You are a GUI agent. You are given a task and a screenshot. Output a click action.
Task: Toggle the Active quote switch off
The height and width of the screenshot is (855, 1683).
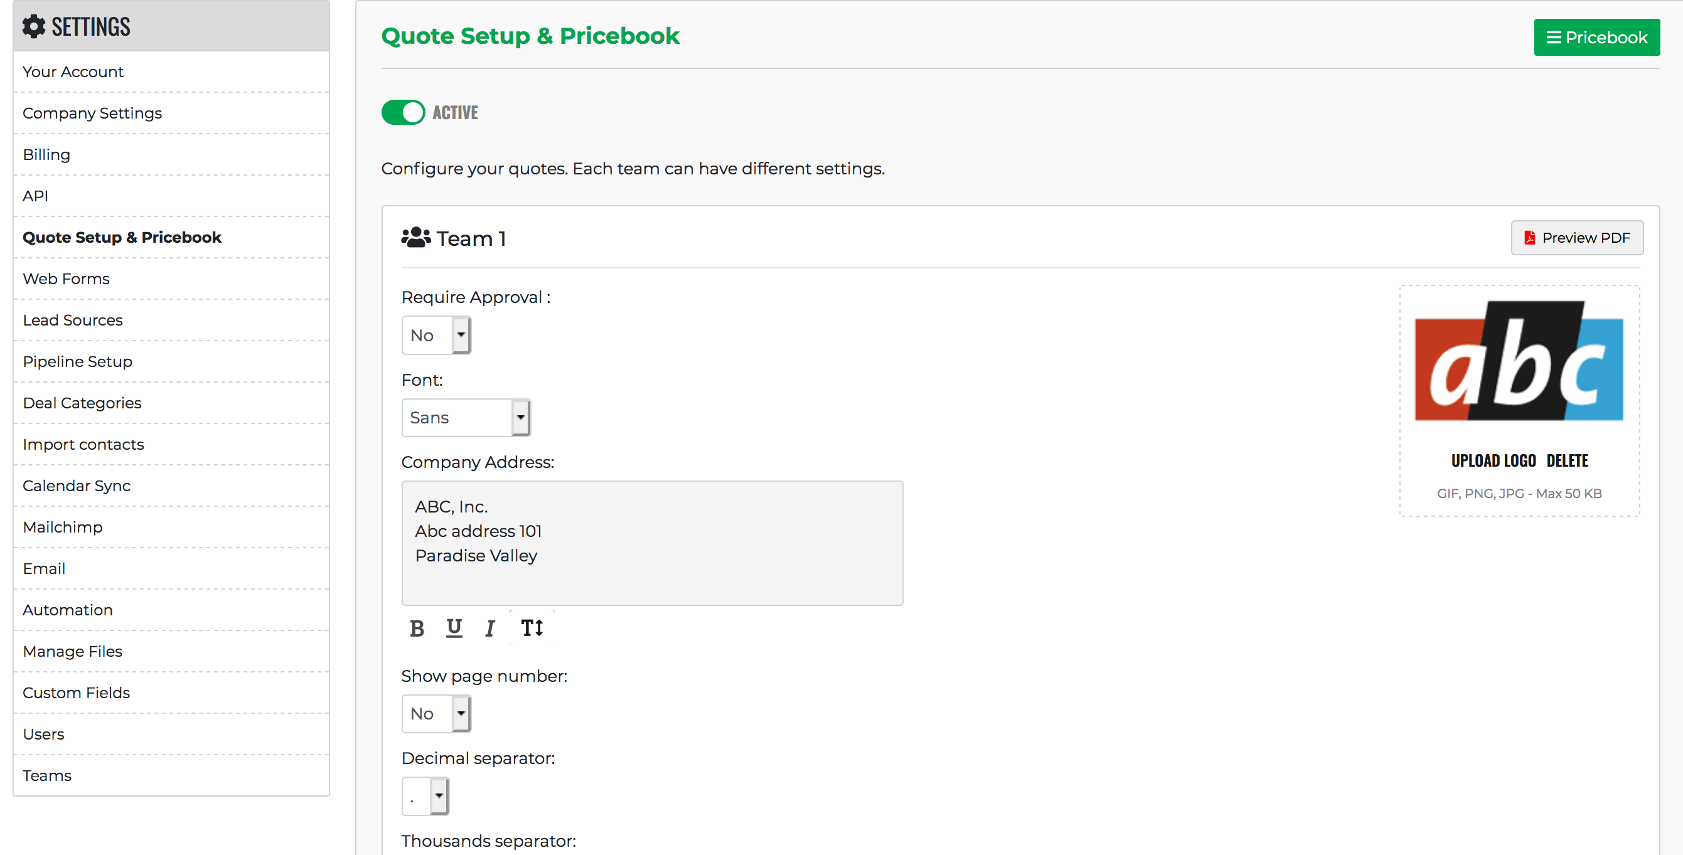403,112
